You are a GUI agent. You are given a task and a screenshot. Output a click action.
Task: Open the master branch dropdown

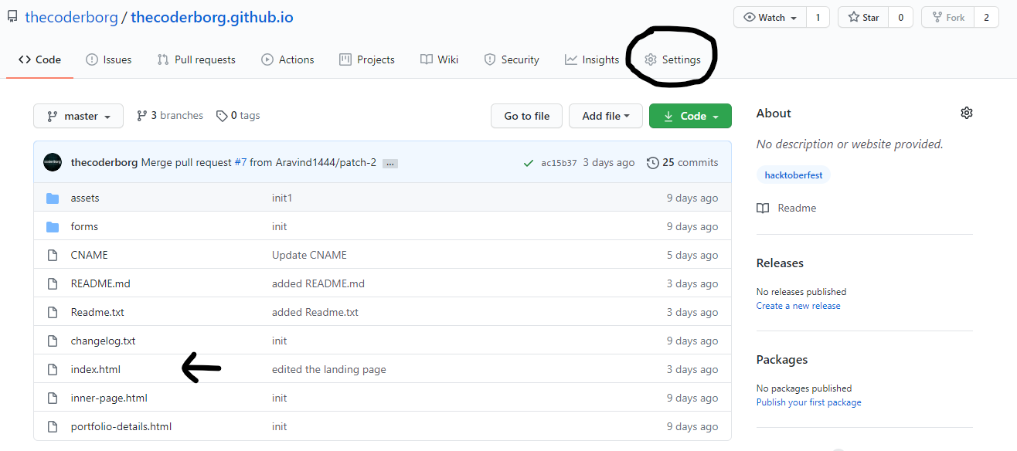coord(78,116)
